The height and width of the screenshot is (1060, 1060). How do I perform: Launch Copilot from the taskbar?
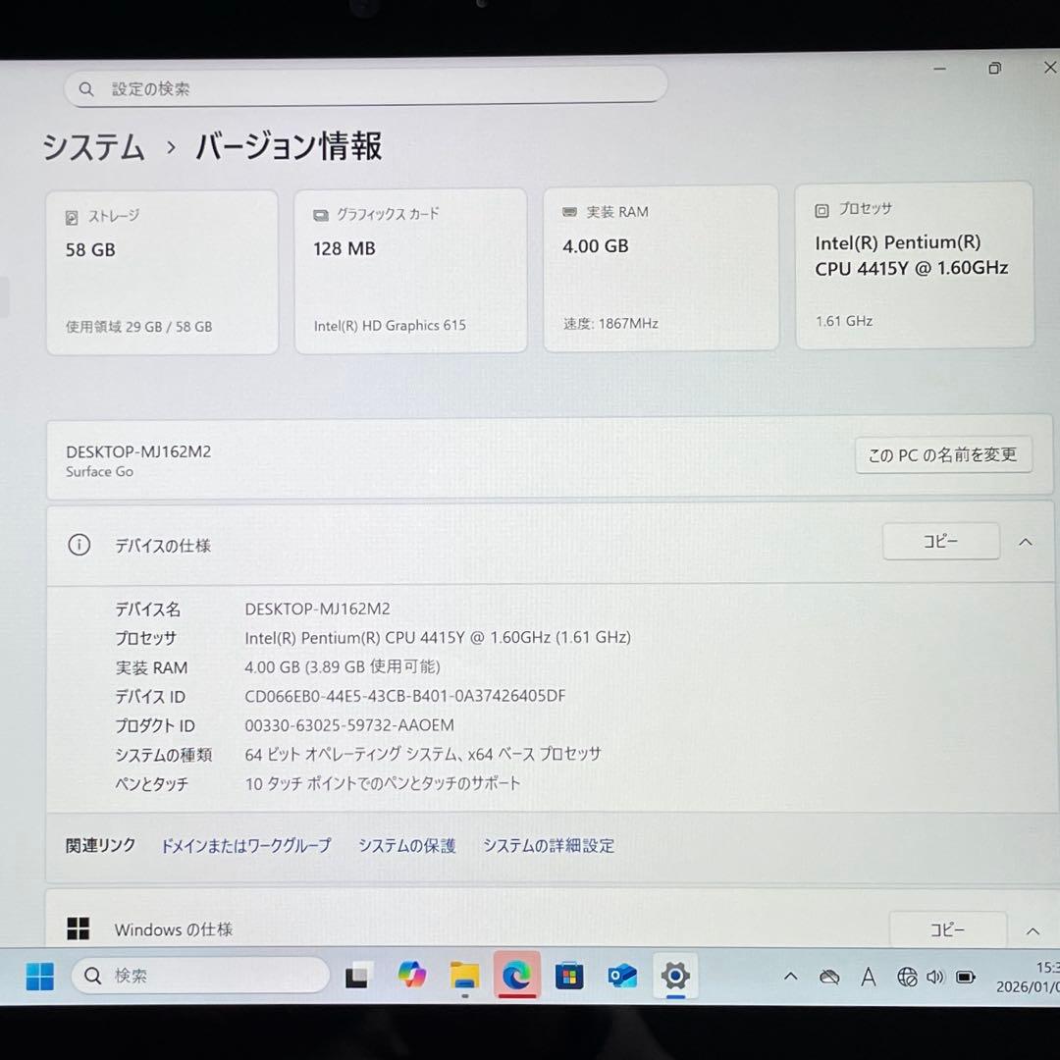[x=411, y=975]
